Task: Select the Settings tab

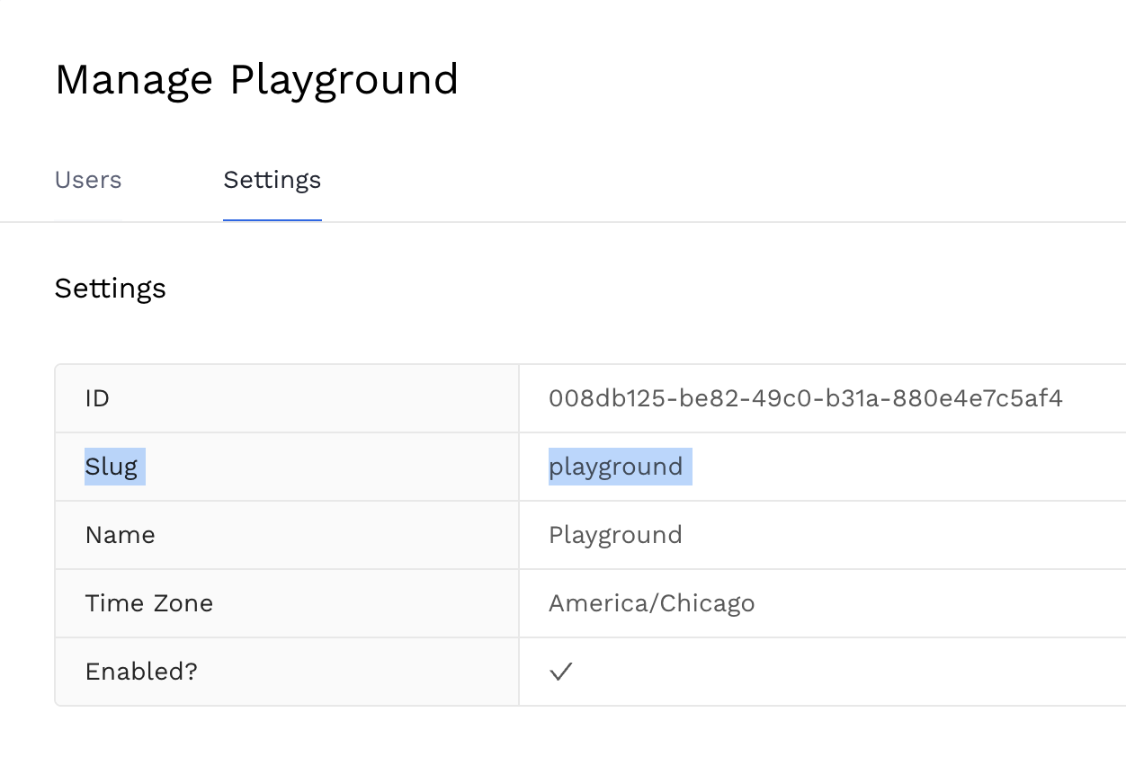Action: pyautogui.click(x=272, y=180)
